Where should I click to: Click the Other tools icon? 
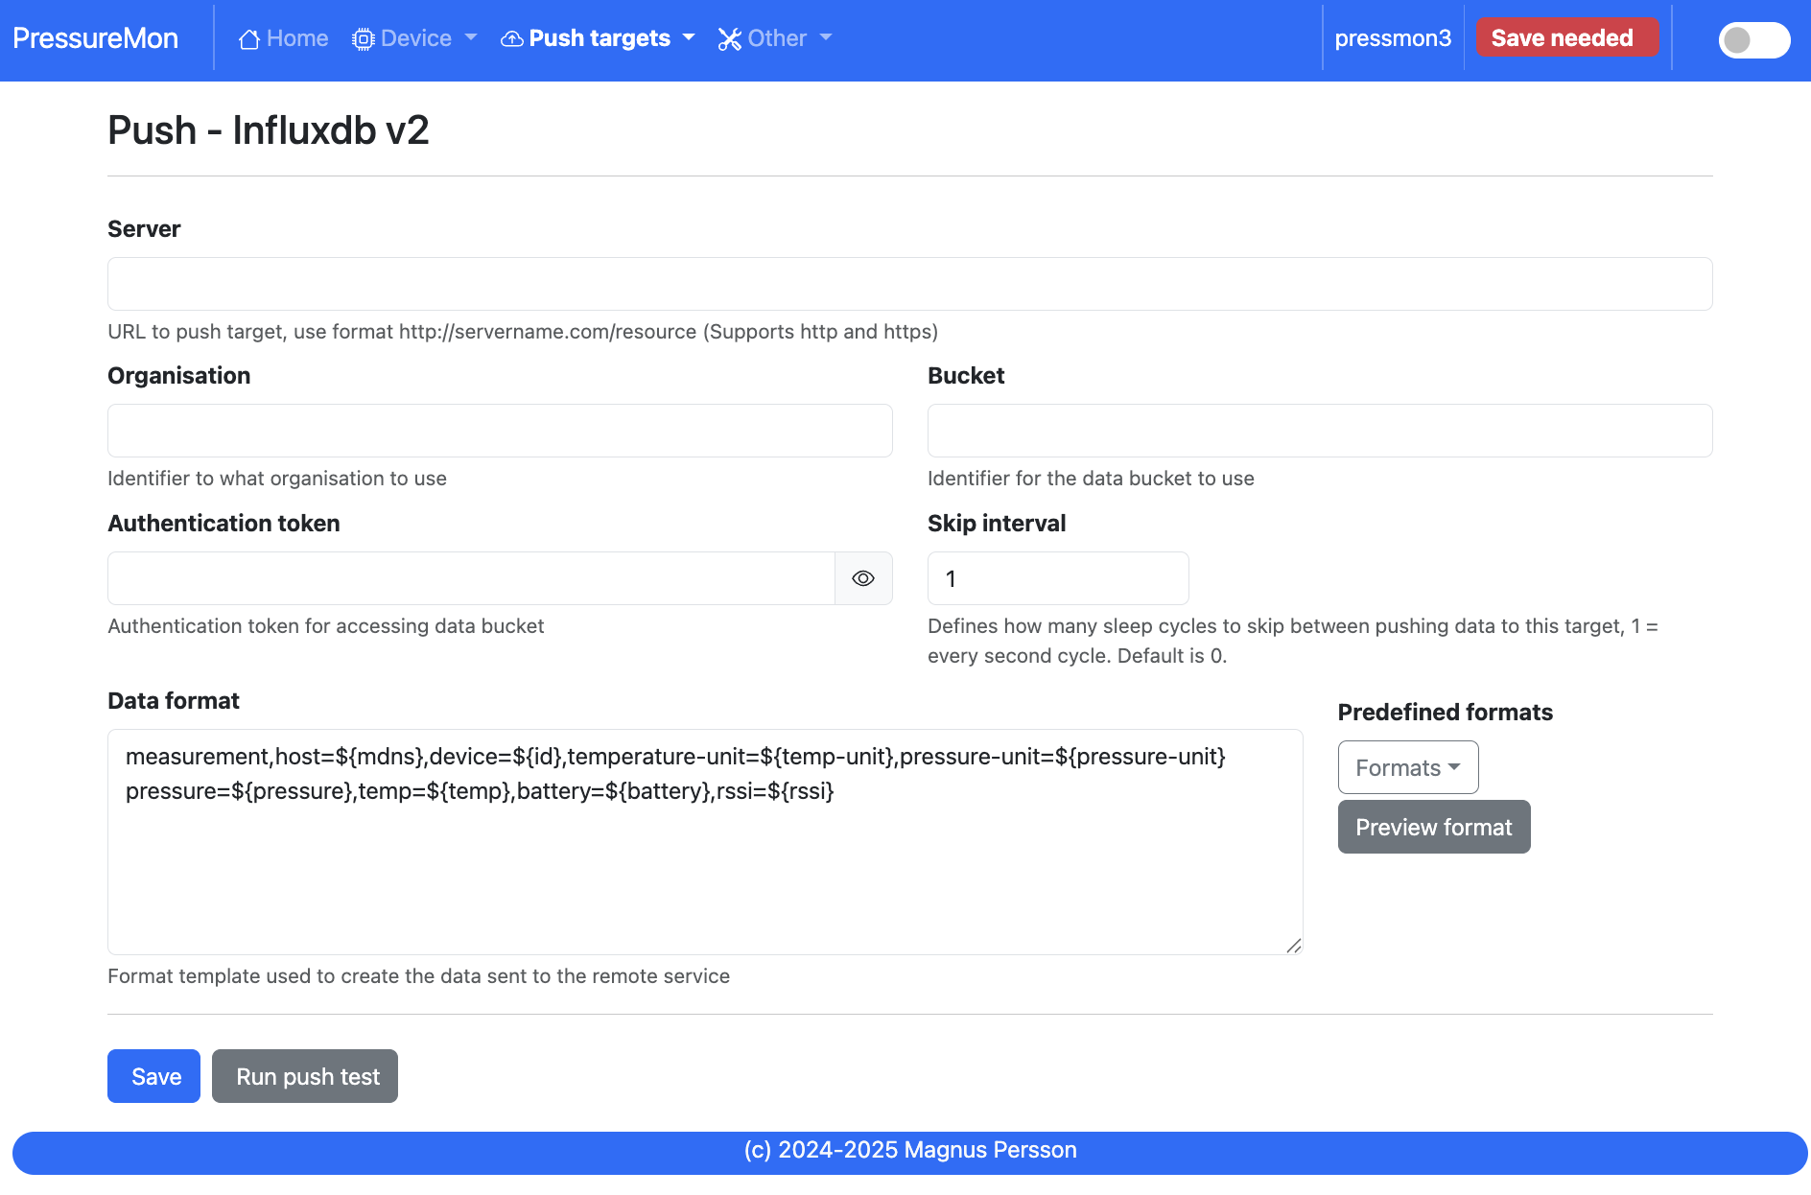tap(730, 39)
